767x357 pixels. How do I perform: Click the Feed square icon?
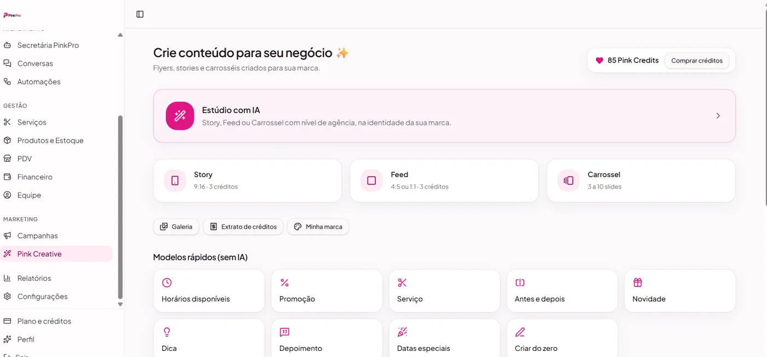coord(371,180)
